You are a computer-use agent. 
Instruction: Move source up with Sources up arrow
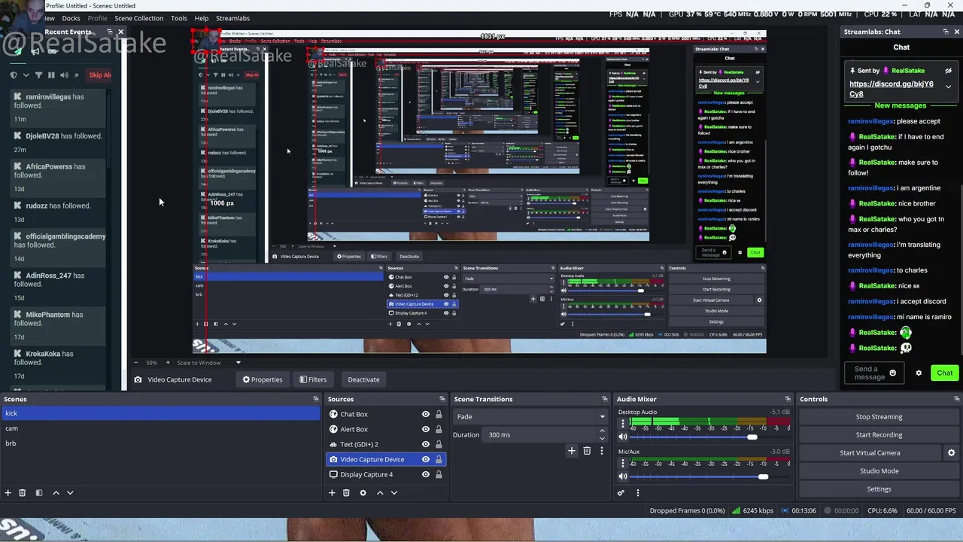point(380,492)
